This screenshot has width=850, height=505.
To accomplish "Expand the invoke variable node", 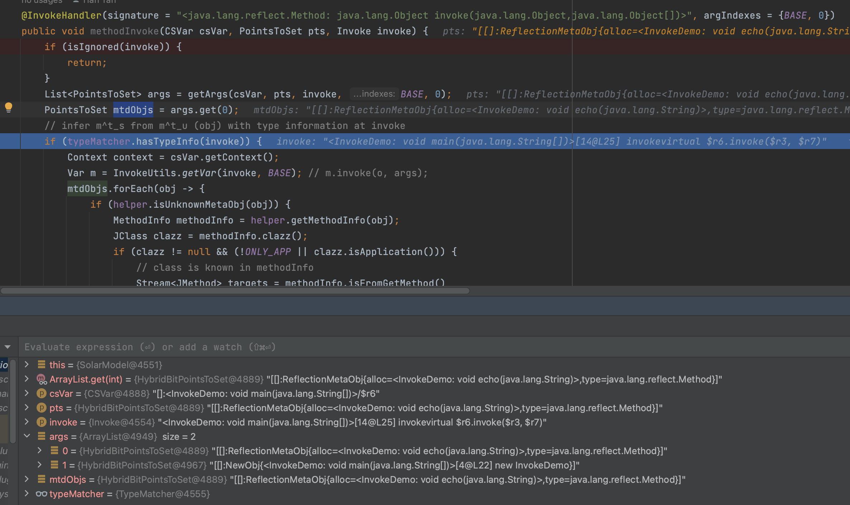I will (x=27, y=422).
